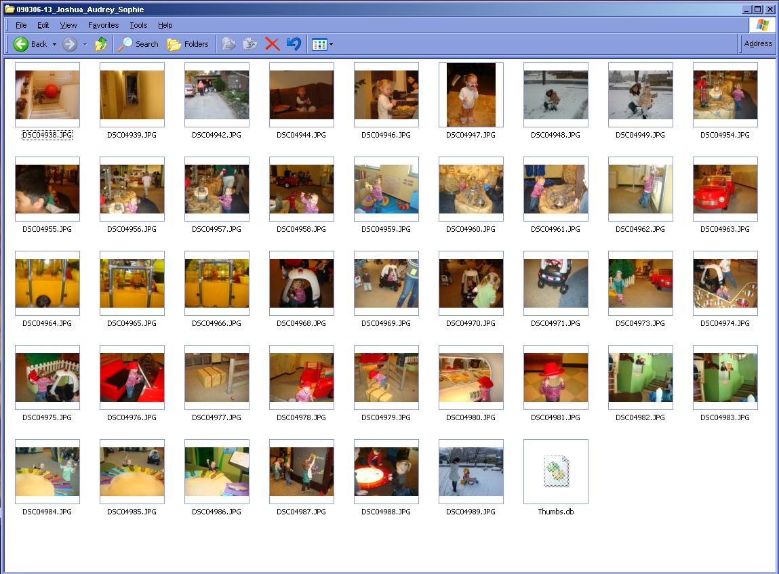Viewport: 779px width, 574px height.
Task: Select the Thumbs.db file icon
Action: pos(556,472)
